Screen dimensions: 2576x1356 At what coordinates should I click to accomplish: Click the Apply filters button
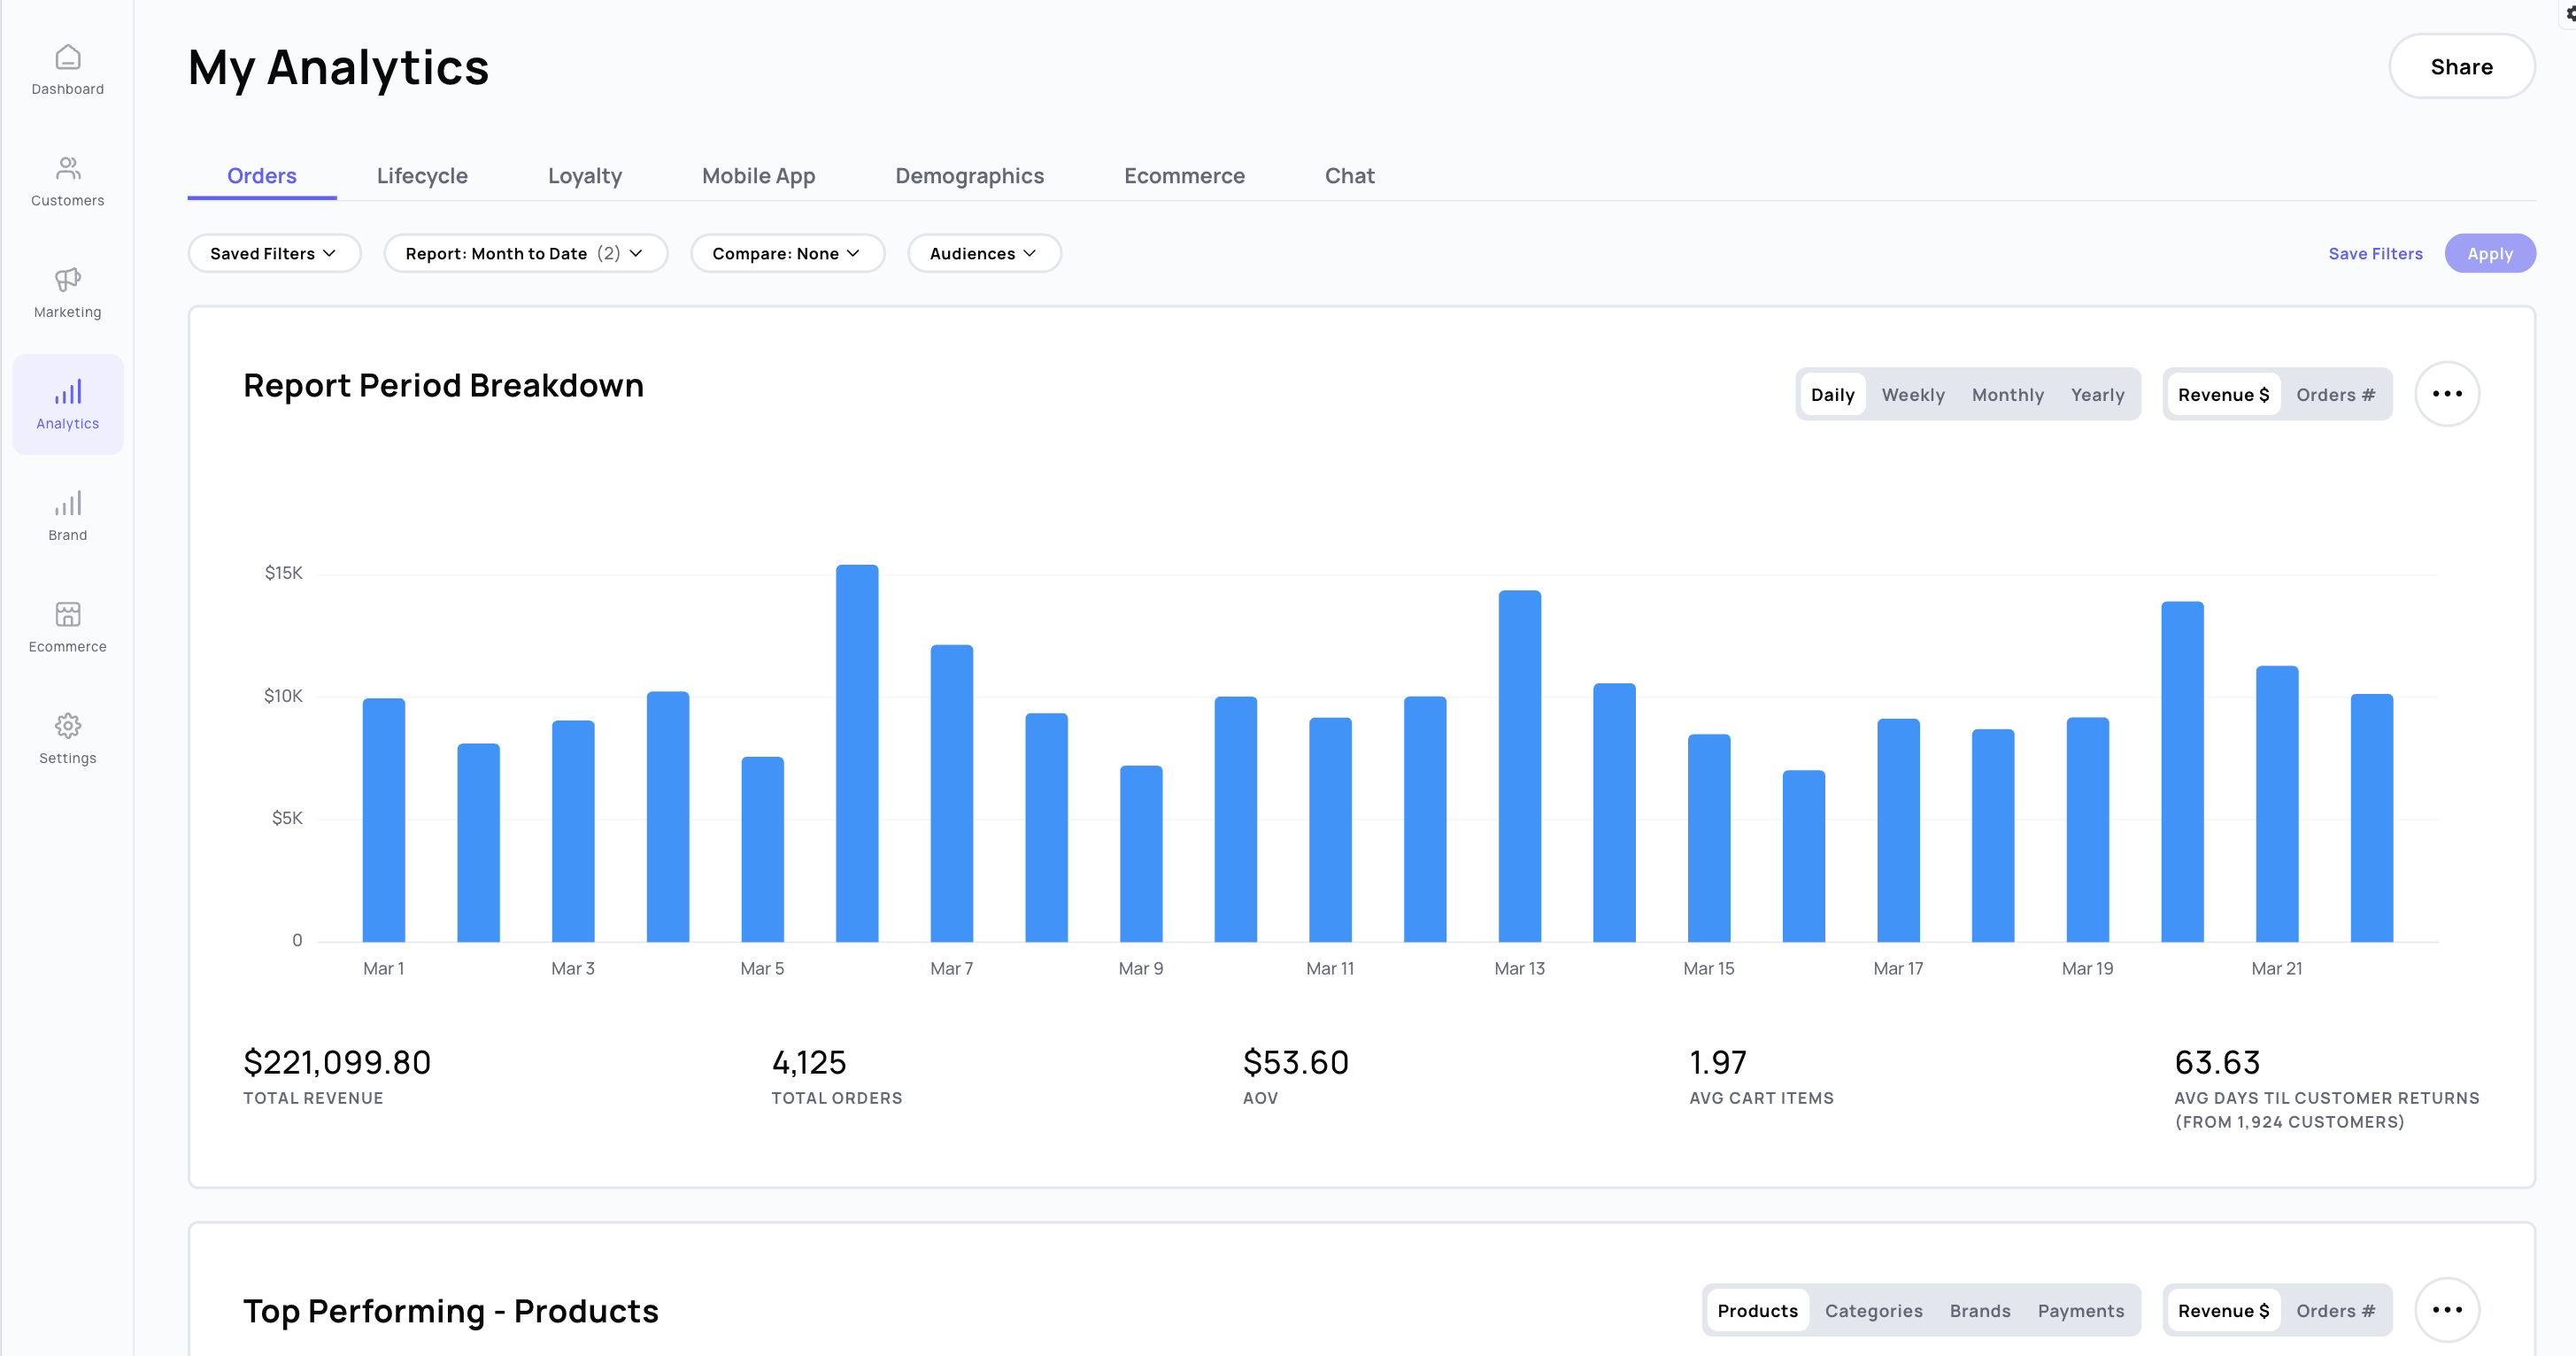[x=2489, y=254]
